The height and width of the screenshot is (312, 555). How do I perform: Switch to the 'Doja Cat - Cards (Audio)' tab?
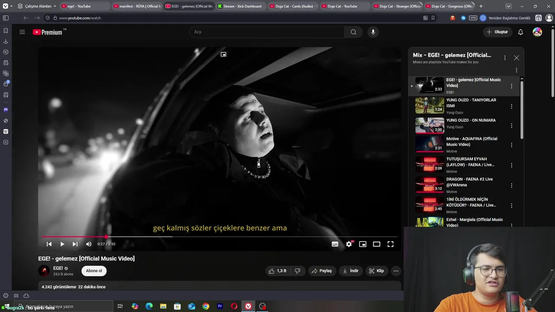pyautogui.click(x=293, y=6)
